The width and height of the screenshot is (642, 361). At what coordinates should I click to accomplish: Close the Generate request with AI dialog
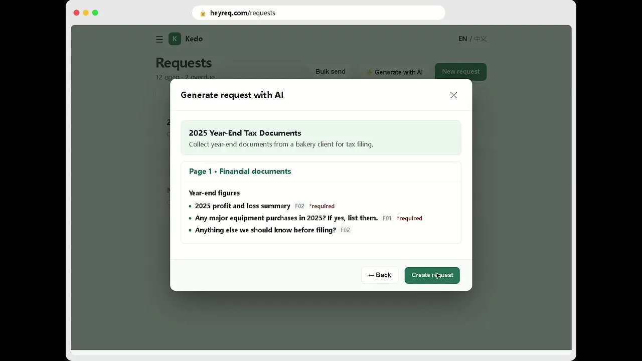tap(453, 95)
